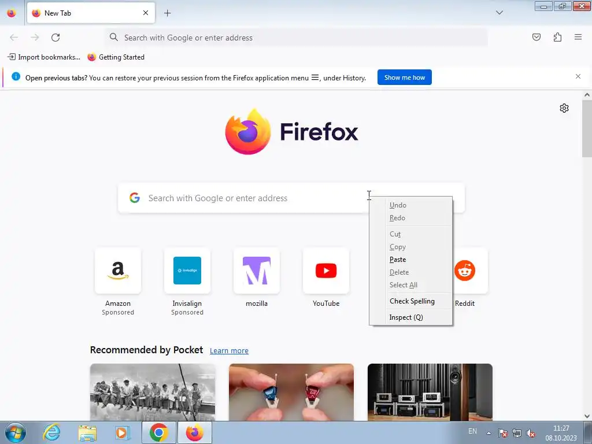Click Import bookmarks in bookmarks toolbar

[44, 57]
